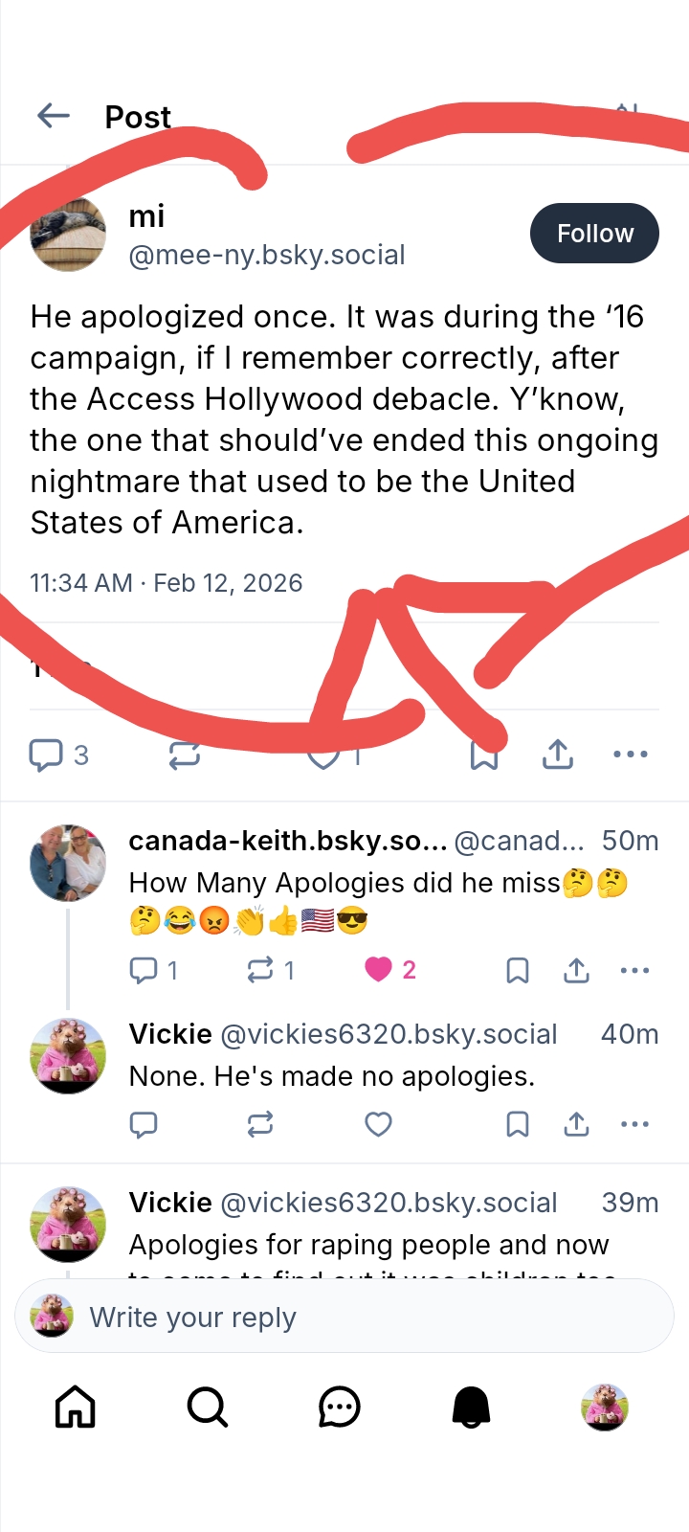Tap the back arrow next to Post

click(54, 117)
